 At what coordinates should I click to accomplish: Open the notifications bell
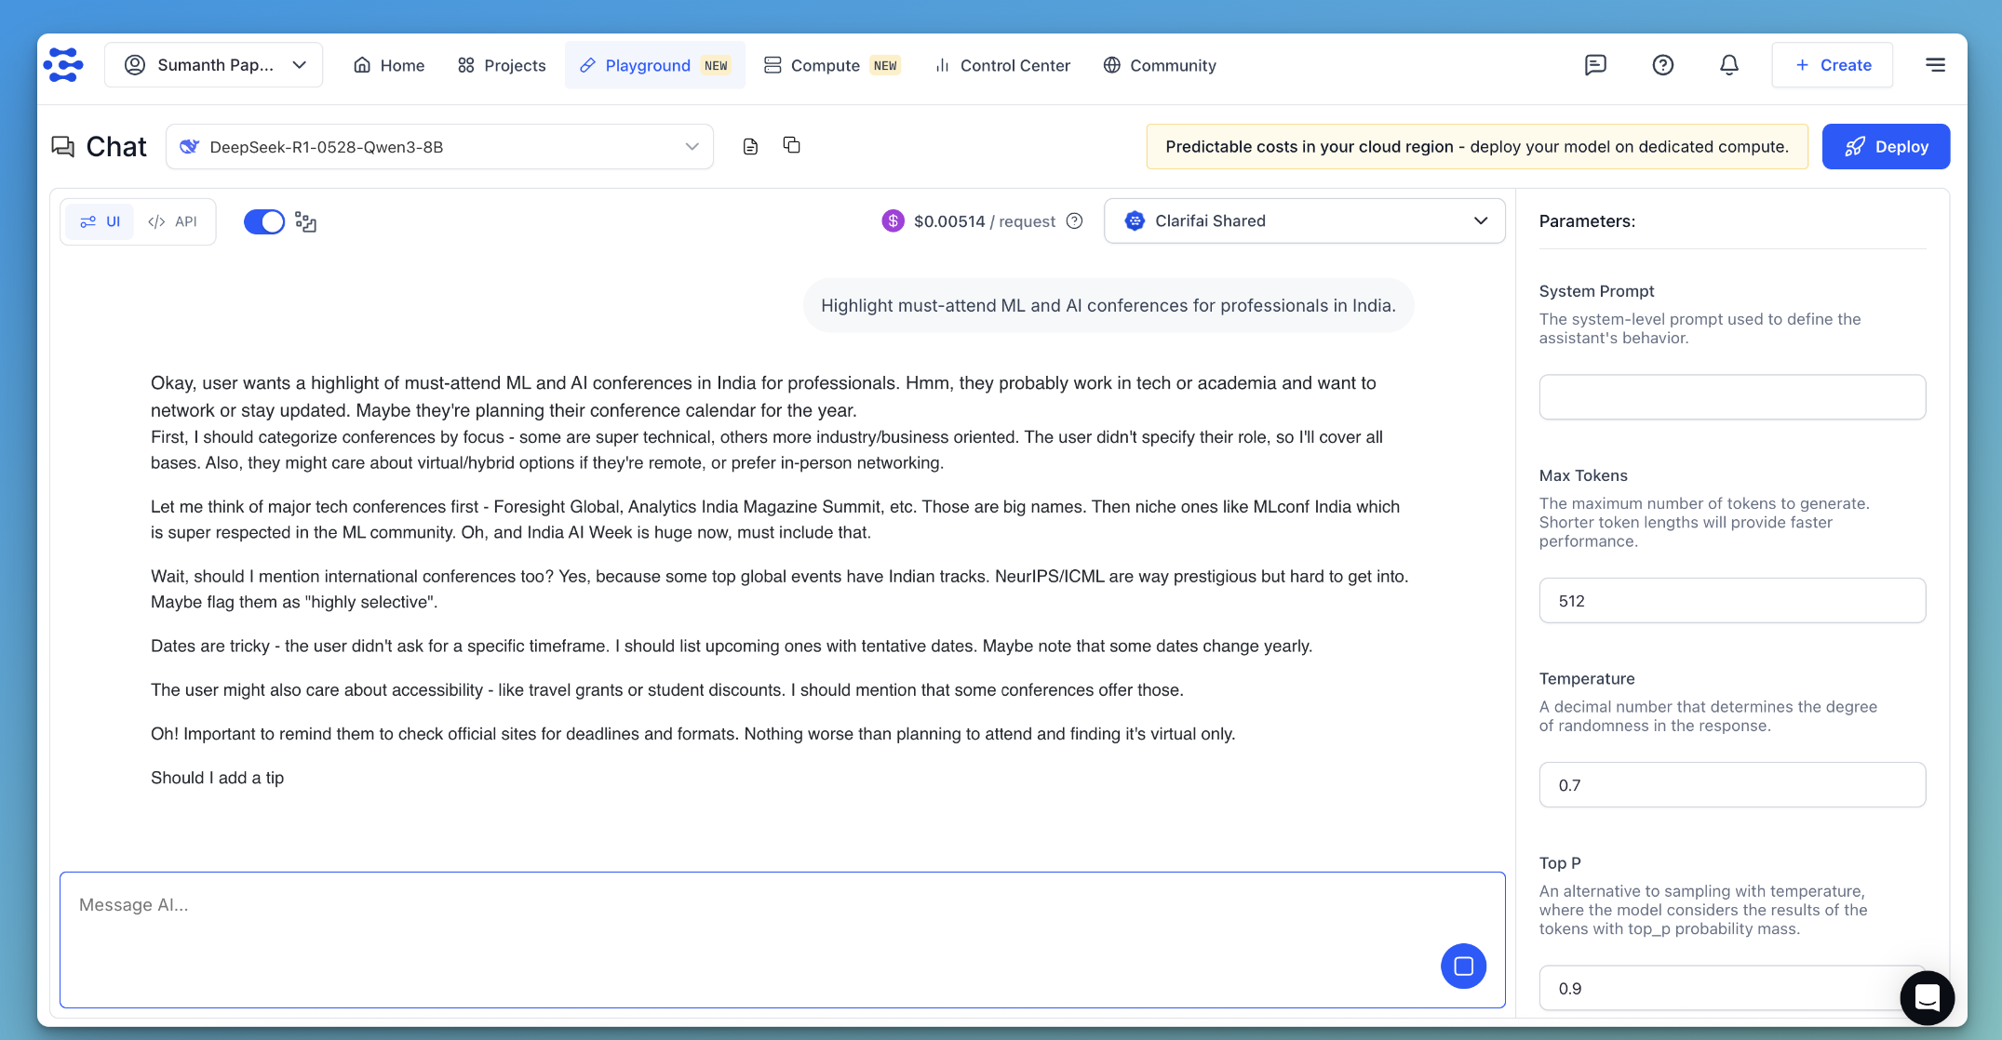coord(1729,64)
